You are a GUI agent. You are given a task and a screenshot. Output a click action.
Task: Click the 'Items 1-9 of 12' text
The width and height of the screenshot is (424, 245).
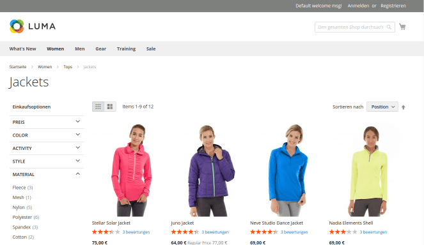pyautogui.click(x=138, y=107)
